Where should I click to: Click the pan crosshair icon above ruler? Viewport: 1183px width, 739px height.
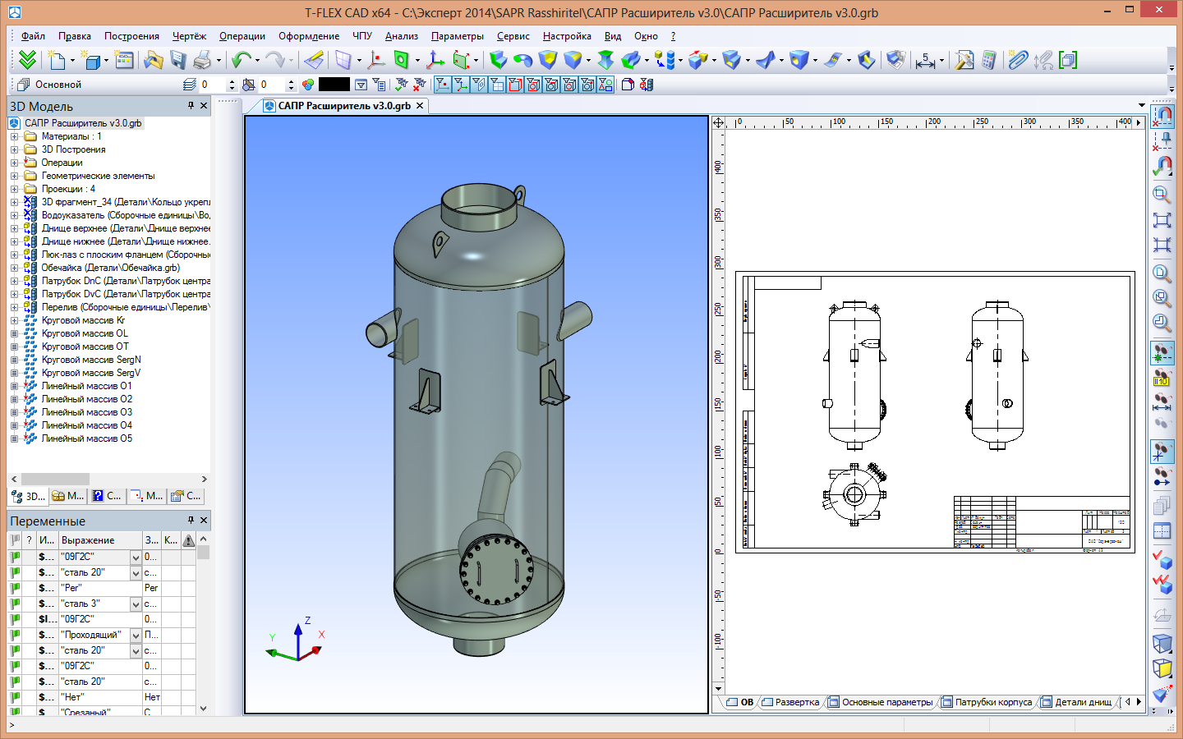tap(719, 123)
